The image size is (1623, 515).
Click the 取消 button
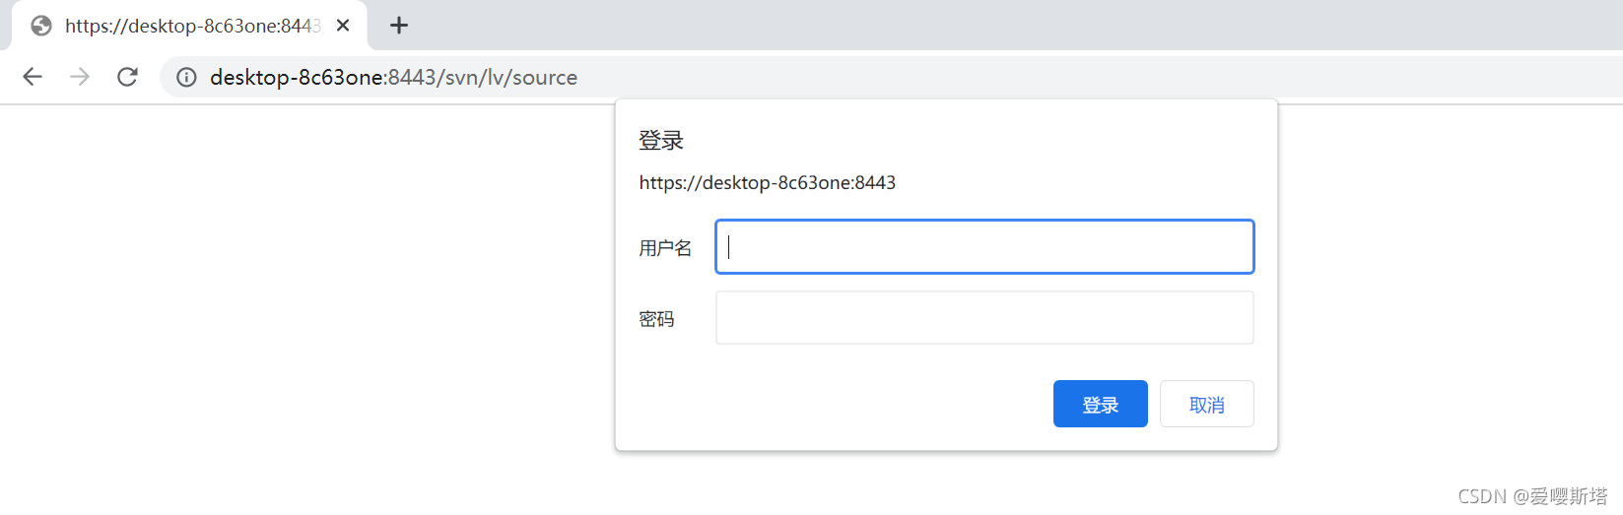click(1207, 404)
